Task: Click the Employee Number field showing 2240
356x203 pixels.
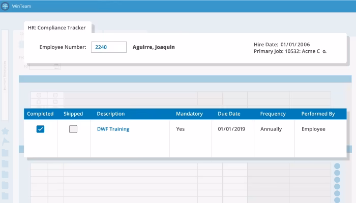Action: [109, 47]
